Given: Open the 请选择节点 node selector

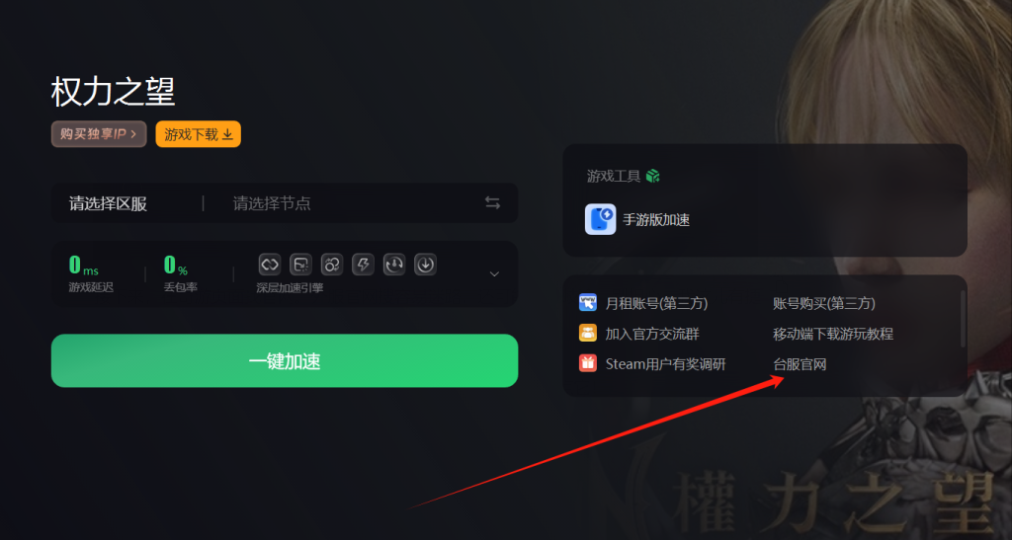Looking at the screenshot, I should click(x=272, y=203).
